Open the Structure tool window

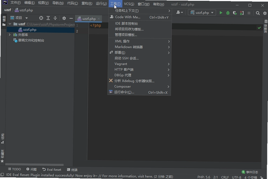2,139
